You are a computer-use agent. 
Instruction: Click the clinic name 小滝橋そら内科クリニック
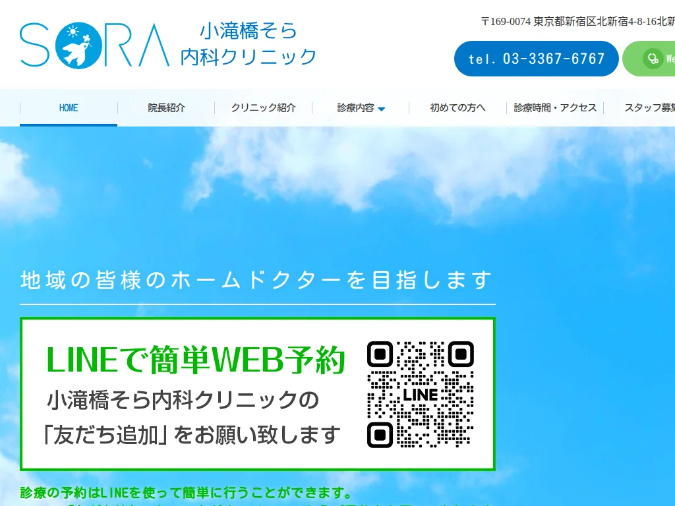click(x=248, y=44)
